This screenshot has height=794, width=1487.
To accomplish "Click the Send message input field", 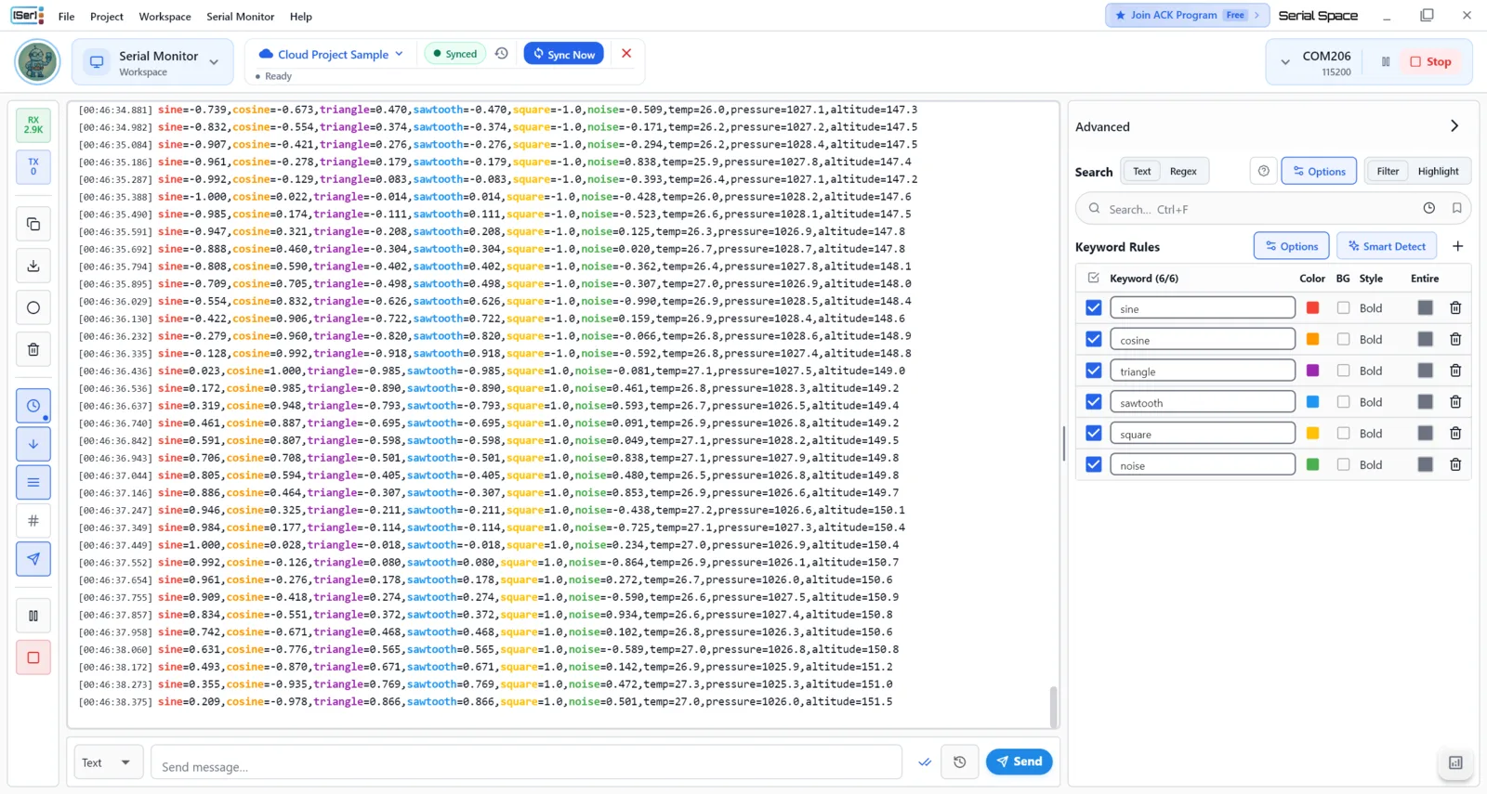I will tap(526, 762).
